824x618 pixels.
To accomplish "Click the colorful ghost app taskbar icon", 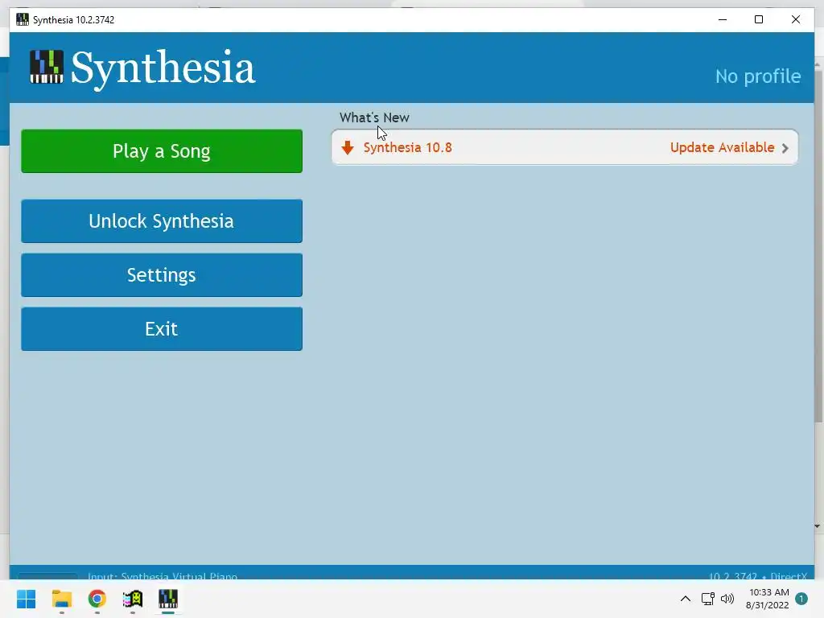I will [133, 599].
